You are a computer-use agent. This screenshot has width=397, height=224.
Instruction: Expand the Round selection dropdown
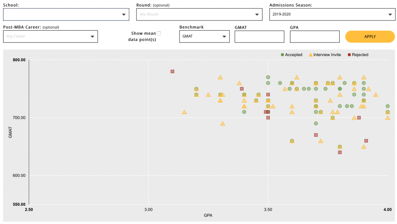coord(199,14)
